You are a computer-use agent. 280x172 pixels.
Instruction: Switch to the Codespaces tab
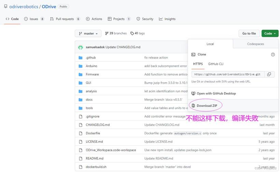pyautogui.click(x=255, y=44)
